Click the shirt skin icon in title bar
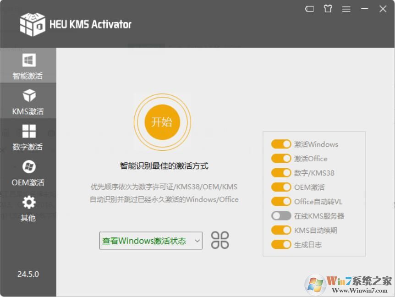The height and width of the screenshot is (297, 395). pyautogui.click(x=328, y=9)
